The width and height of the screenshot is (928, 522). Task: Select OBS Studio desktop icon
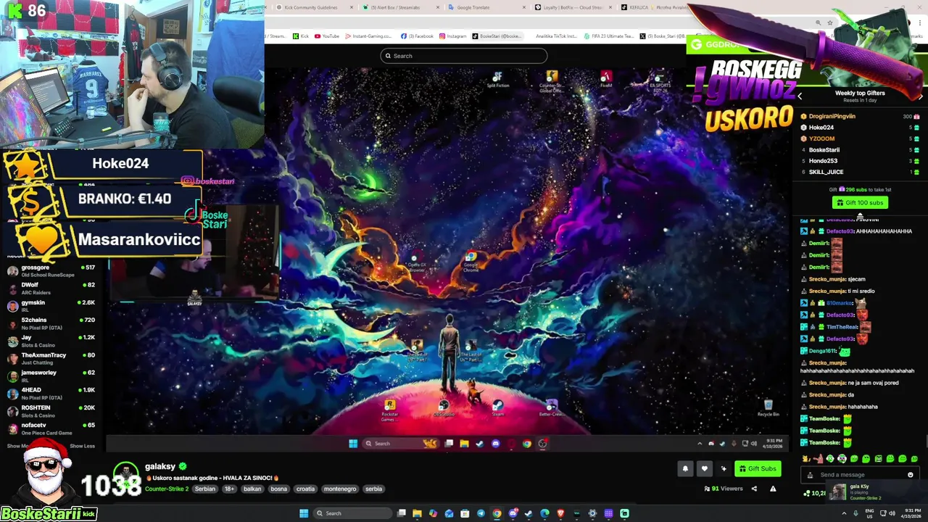click(x=443, y=409)
